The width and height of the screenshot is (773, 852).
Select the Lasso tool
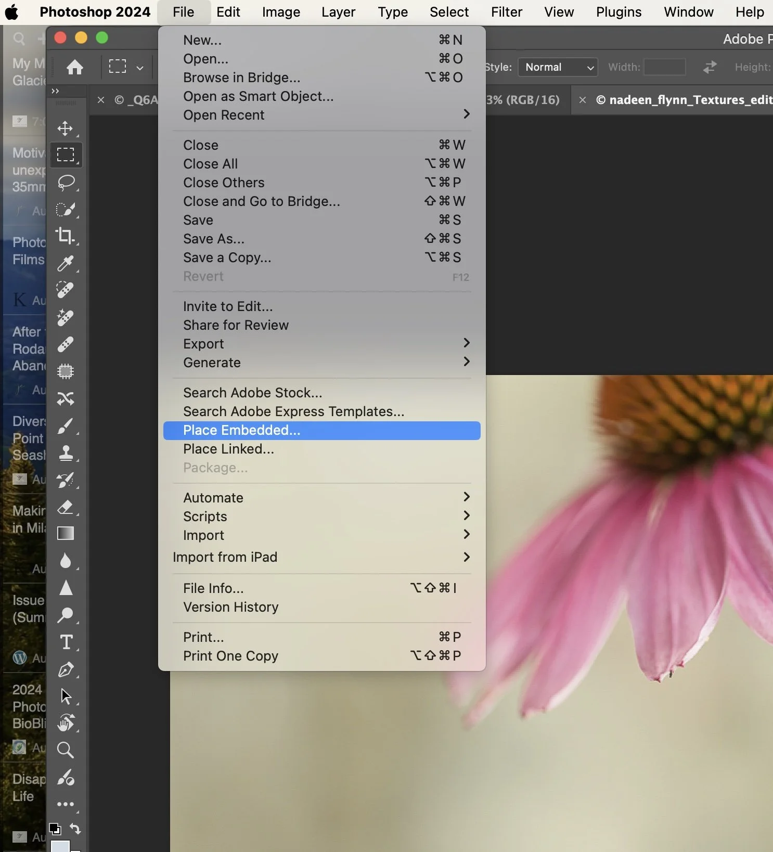pos(67,182)
